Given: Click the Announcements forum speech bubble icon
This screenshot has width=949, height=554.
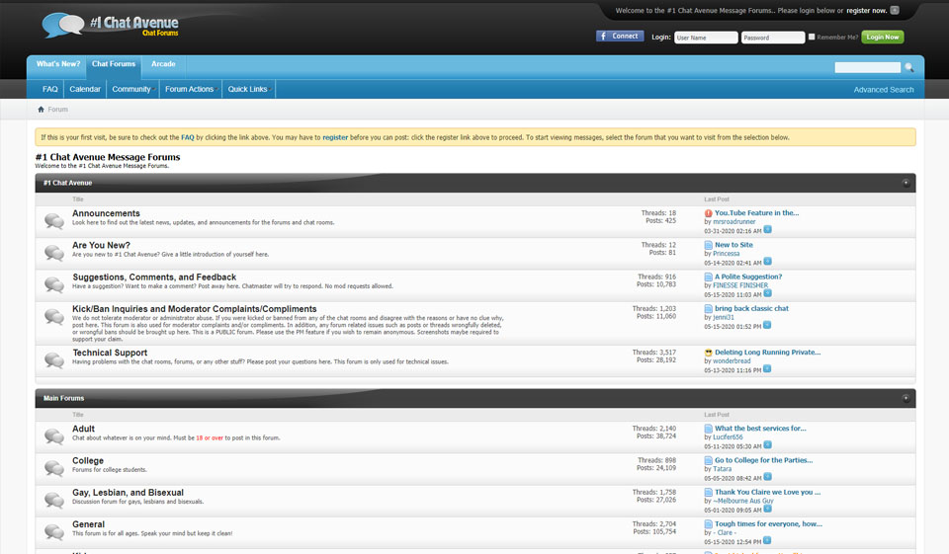Looking at the screenshot, I should (54, 222).
